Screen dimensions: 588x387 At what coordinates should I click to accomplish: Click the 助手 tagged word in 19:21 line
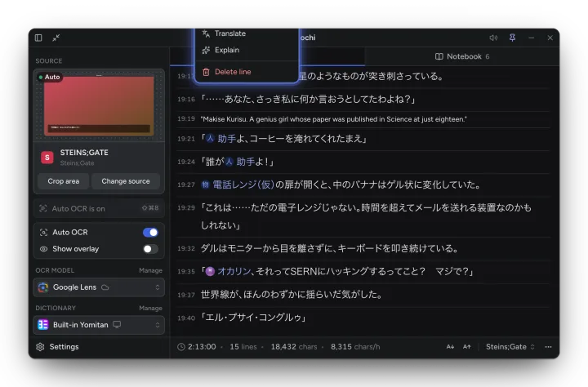(227, 139)
